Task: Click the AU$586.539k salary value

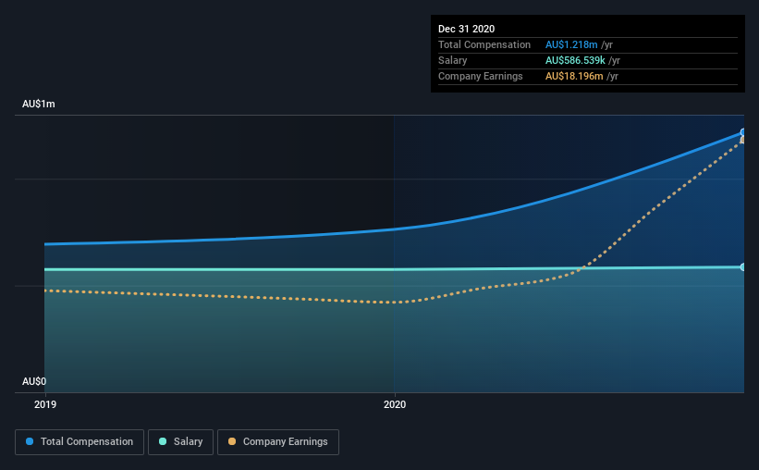Action: coord(575,60)
